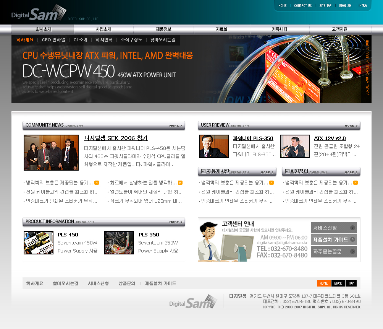This screenshot has height=329, width=383.
Task: Click the PLS-450 product thumbnail image
Action: click(39, 243)
